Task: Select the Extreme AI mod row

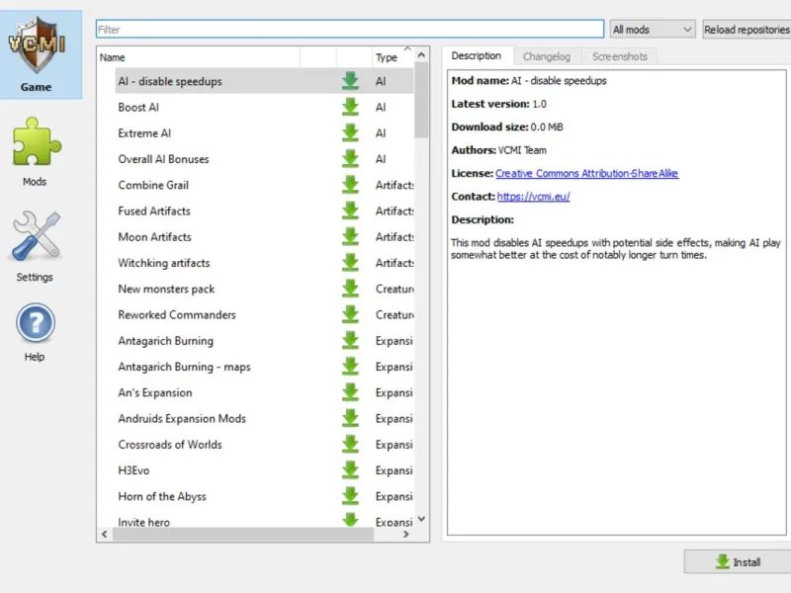Action: coord(264,133)
